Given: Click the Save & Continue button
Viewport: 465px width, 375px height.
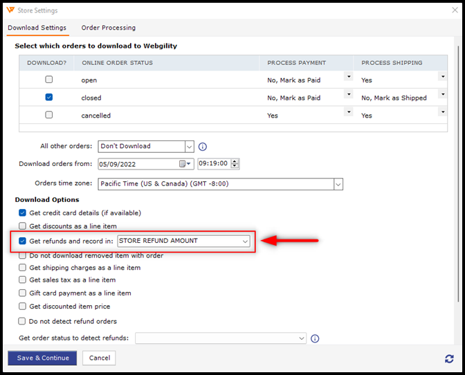Looking at the screenshot, I should click(x=43, y=358).
